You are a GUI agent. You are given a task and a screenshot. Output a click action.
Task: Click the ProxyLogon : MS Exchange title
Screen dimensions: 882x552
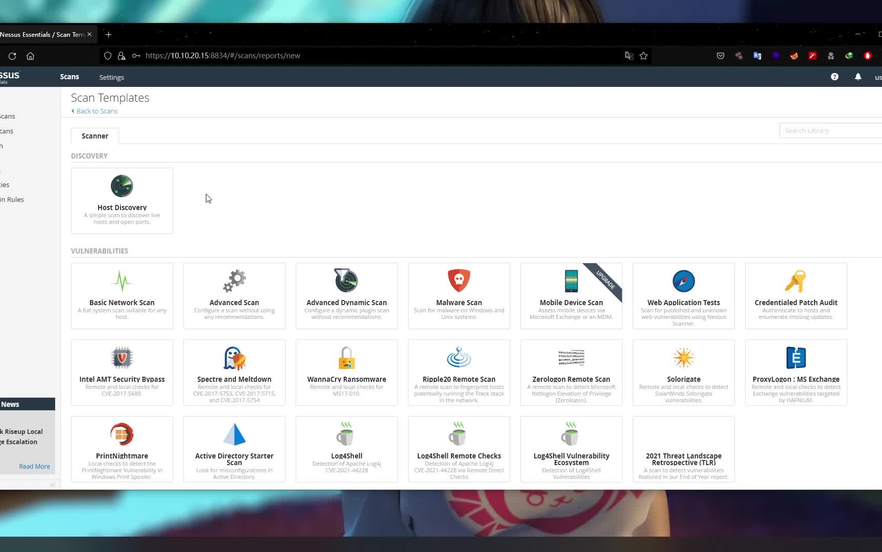tap(796, 379)
